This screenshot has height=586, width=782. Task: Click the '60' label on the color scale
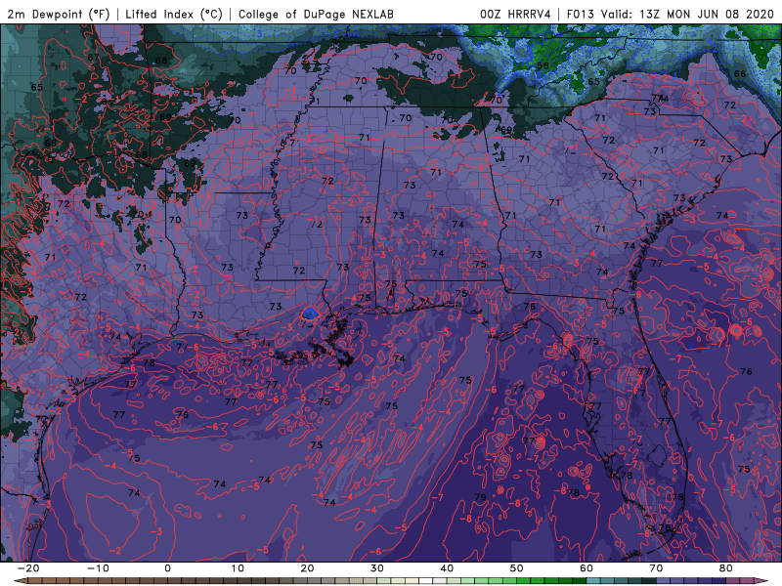[x=586, y=568]
